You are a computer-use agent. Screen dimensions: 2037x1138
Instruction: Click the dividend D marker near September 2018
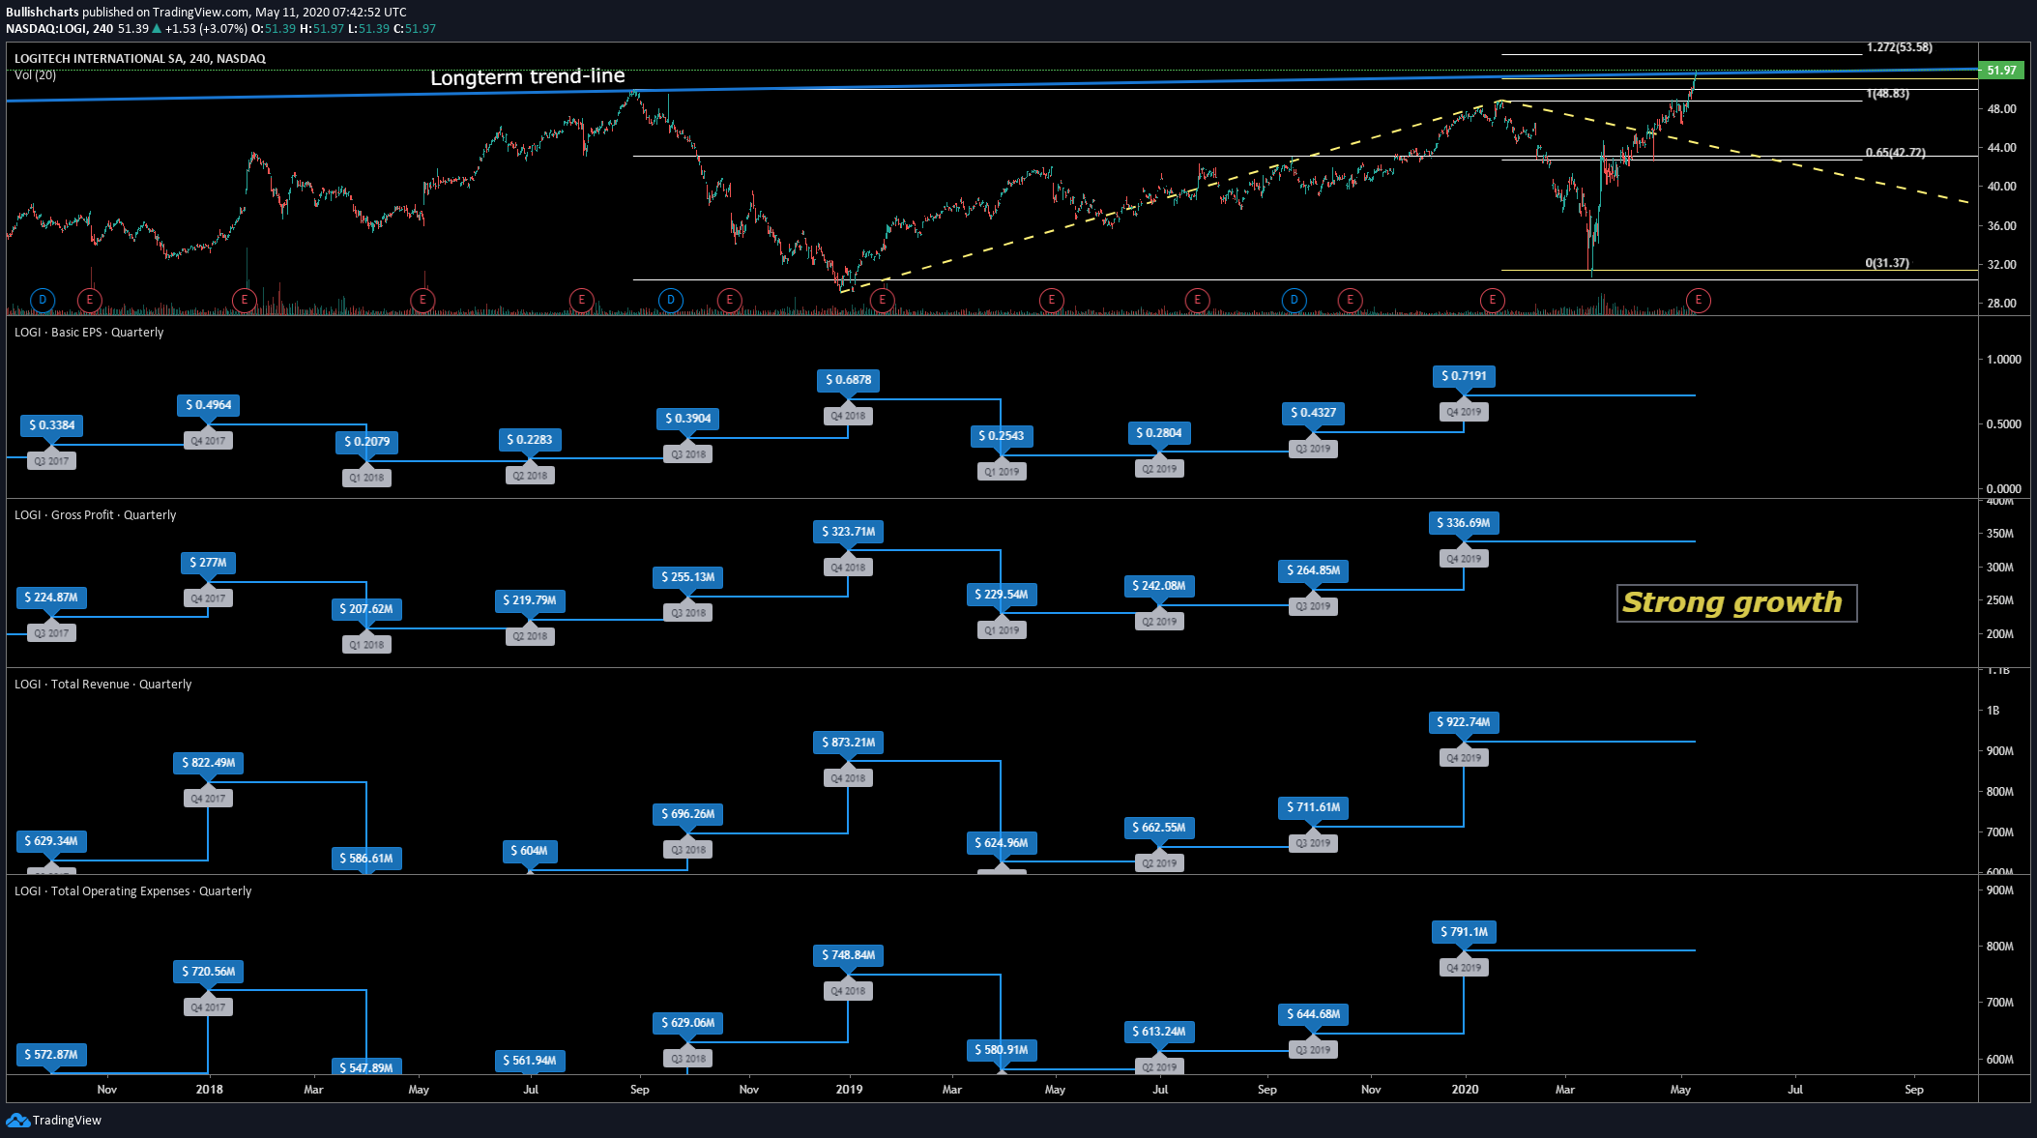[x=671, y=301]
